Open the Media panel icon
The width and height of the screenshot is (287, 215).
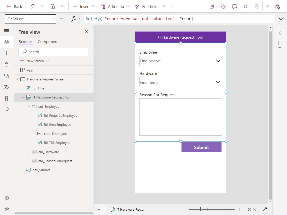[x=7, y=76]
